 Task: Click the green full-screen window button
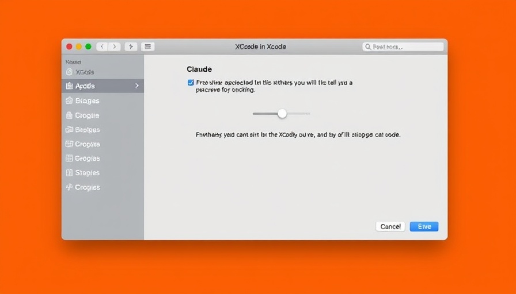pos(88,47)
